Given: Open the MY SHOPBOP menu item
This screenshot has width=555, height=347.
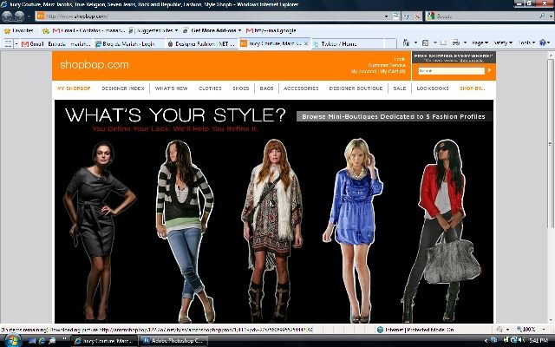Looking at the screenshot, I should click(x=74, y=88).
